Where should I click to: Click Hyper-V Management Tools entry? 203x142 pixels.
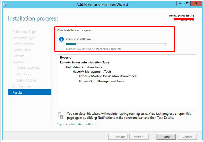[x=92, y=71]
